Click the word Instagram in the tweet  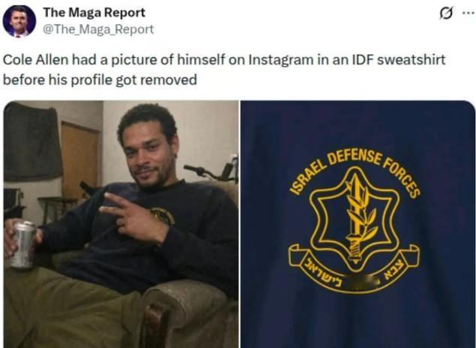coord(281,59)
